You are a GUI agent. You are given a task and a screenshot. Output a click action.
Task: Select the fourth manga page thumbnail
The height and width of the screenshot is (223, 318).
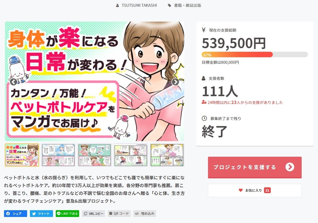pos(131,155)
